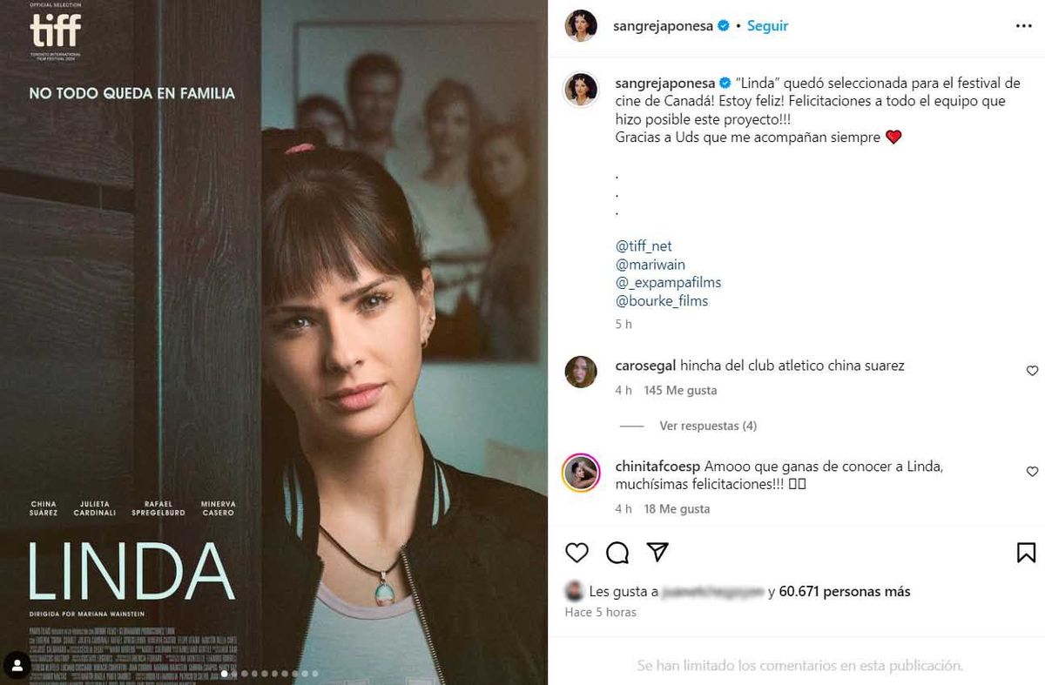
Task: Open the @mariwain mention link
Action: [650, 265]
